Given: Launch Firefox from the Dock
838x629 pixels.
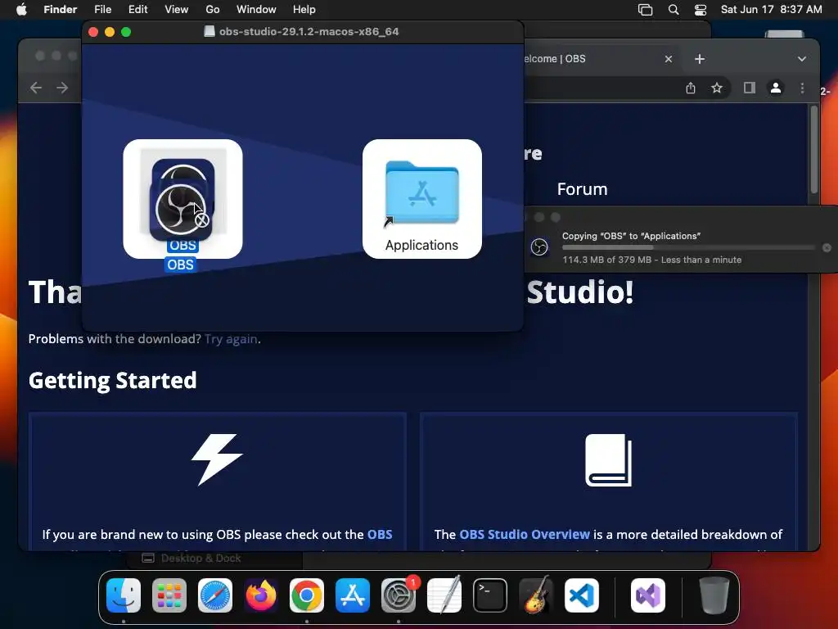Looking at the screenshot, I should pyautogui.click(x=261, y=595).
